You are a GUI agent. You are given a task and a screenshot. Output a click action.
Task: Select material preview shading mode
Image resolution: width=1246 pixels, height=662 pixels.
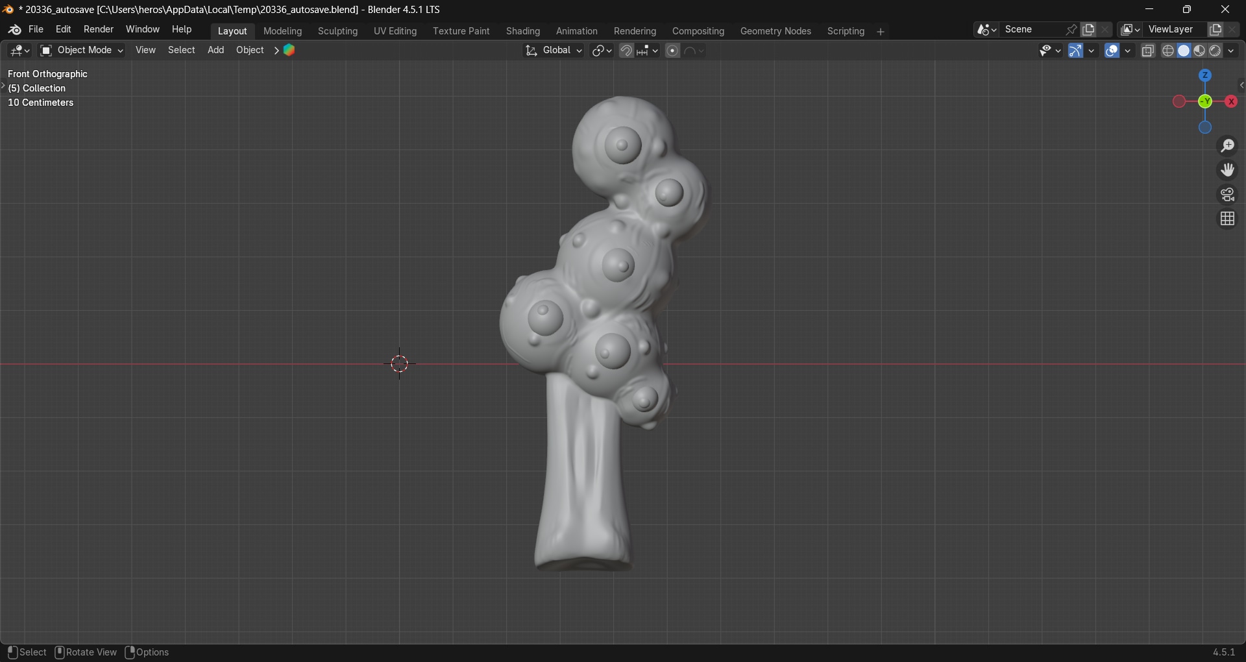coord(1200,51)
